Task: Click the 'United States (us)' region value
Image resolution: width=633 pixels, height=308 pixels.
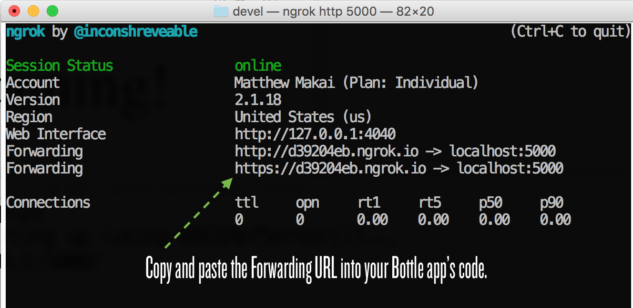Action: 303,117
